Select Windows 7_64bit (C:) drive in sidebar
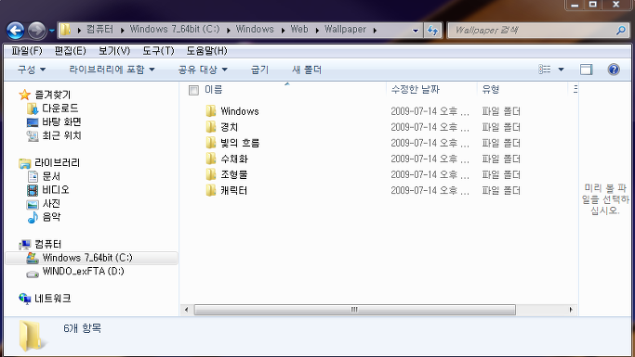The image size is (635, 357). [91, 258]
